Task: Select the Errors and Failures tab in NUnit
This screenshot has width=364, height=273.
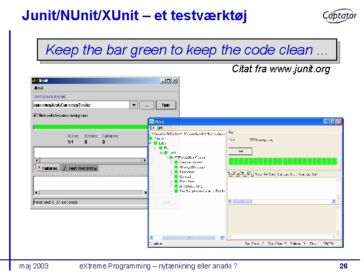Action: click(x=240, y=174)
